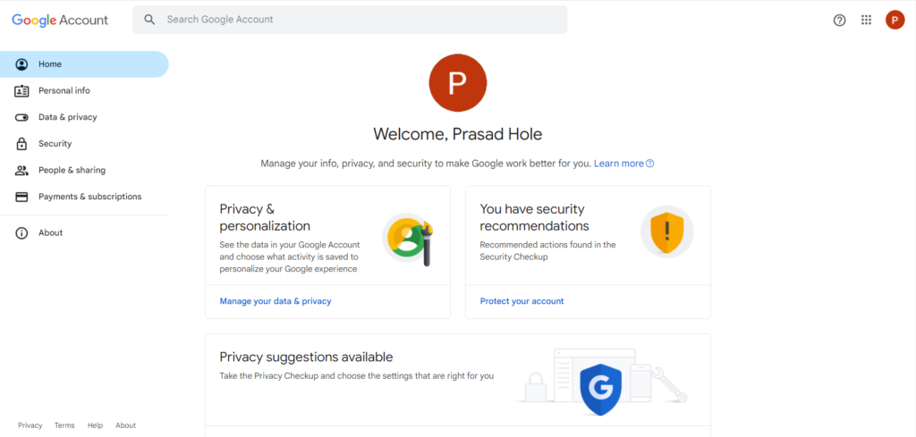Click the Security padlock icon
Screen dimensions: 916x437
[x=21, y=144]
